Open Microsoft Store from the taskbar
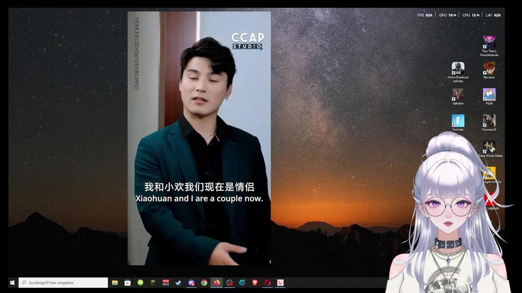This screenshot has width=522, height=293. tap(128, 283)
